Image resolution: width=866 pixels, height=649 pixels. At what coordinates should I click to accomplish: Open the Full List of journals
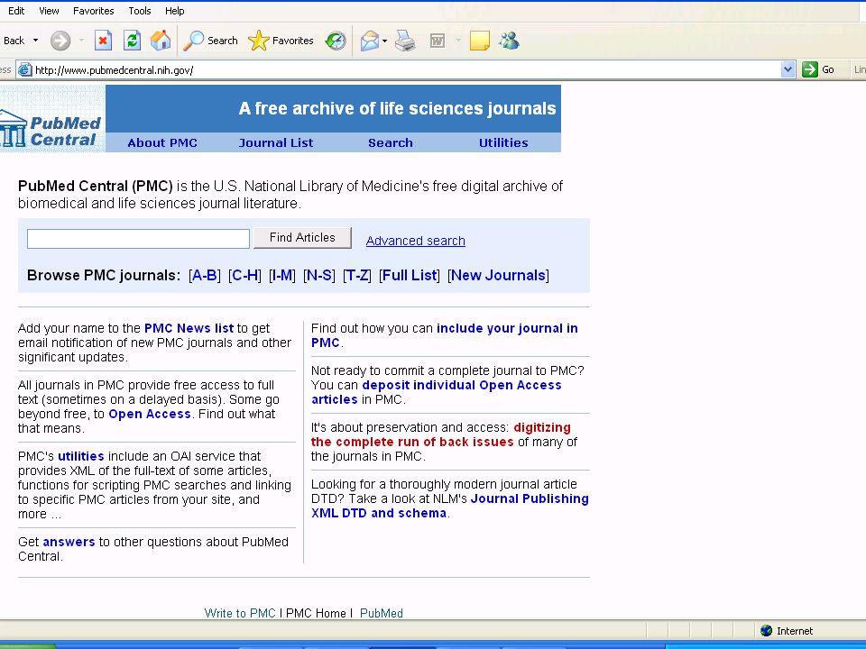[410, 275]
